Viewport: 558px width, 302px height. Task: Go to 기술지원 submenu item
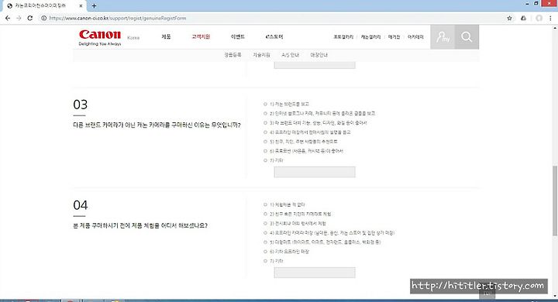262,55
